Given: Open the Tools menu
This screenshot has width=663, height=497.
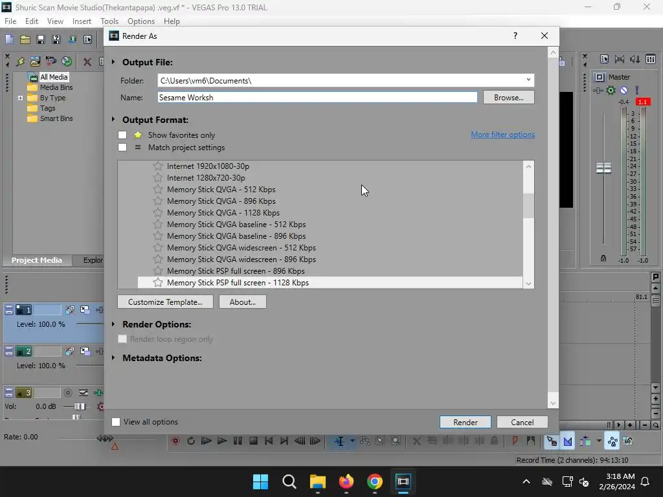Looking at the screenshot, I should pyautogui.click(x=109, y=21).
